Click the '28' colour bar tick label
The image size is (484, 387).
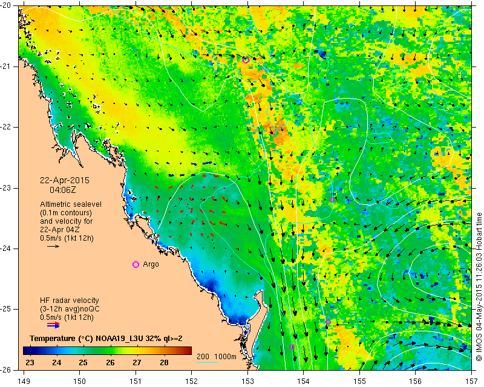coord(164,363)
